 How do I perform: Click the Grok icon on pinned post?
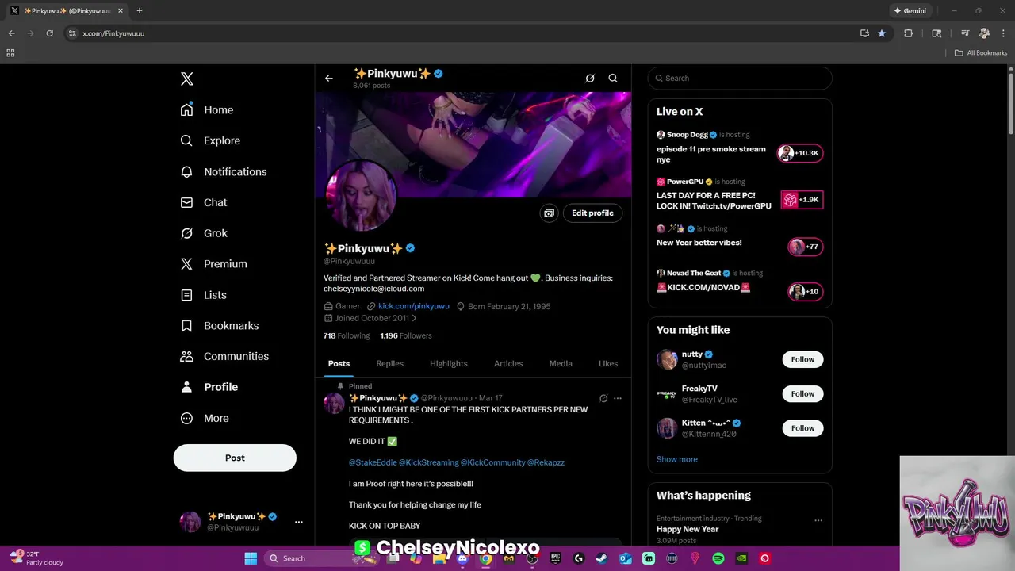click(x=603, y=398)
